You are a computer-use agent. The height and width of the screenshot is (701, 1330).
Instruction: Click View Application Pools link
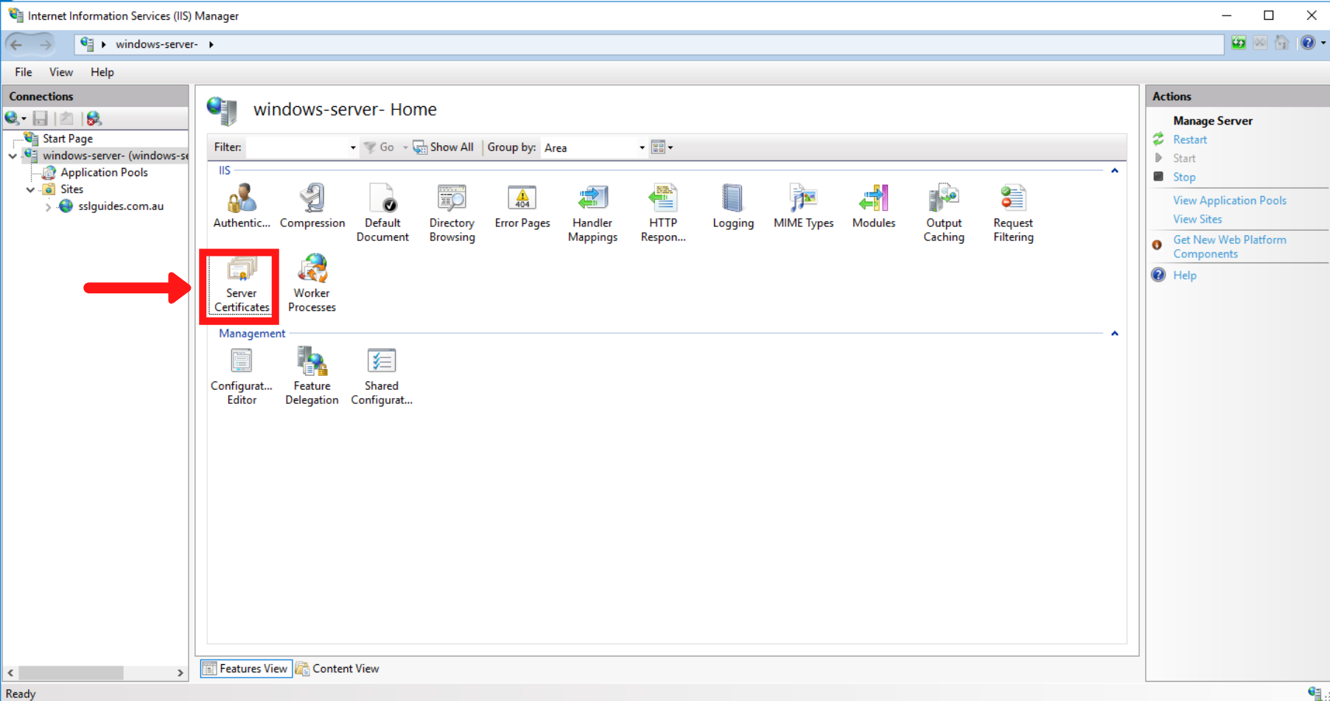point(1229,200)
